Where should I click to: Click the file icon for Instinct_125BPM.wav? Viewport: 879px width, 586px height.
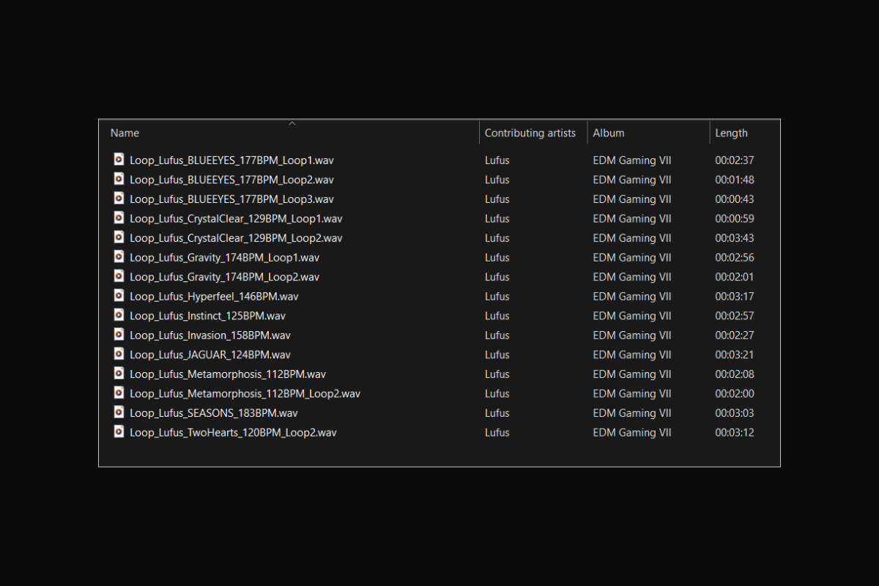click(119, 315)
